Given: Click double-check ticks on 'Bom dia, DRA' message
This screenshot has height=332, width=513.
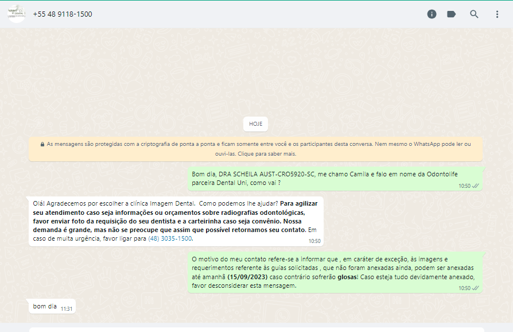Looking at the screenshot, I should point(475,186).
